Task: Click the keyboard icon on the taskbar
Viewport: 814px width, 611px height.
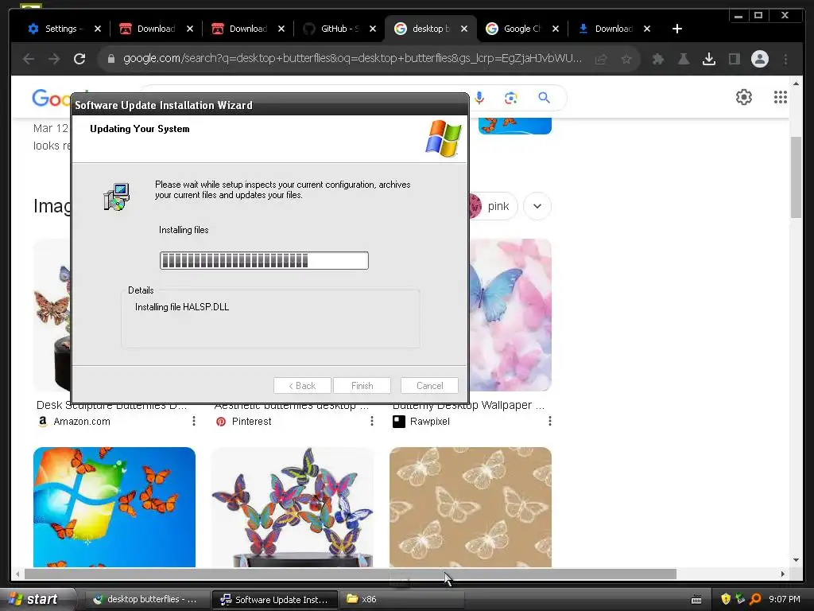Action: tap(696, 600)
